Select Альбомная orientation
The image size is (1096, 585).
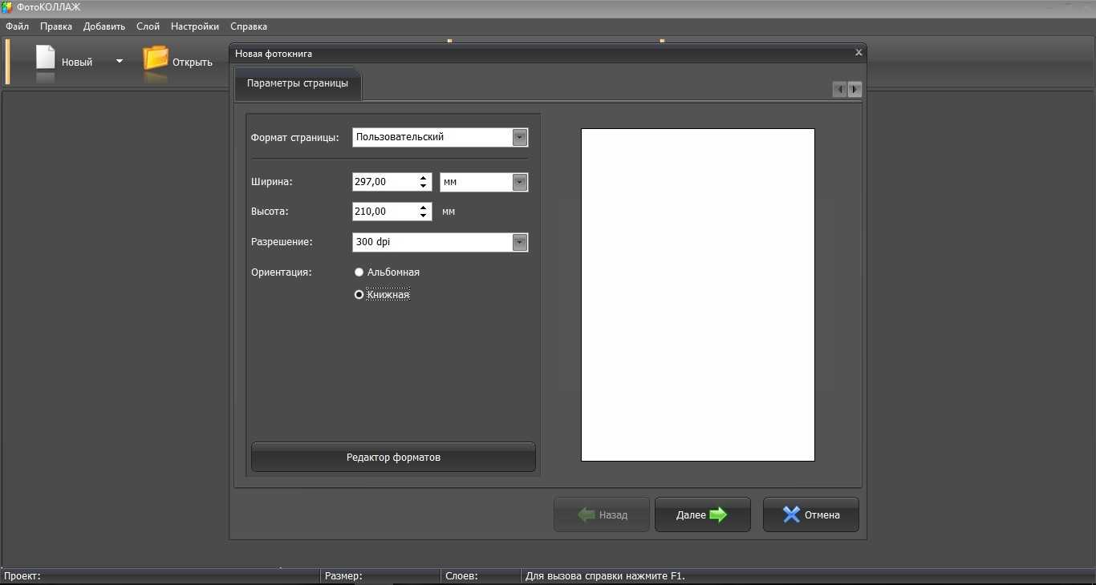[x=359, y=272]
